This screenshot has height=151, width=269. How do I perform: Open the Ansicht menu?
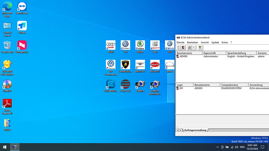[x=205, y=42]
